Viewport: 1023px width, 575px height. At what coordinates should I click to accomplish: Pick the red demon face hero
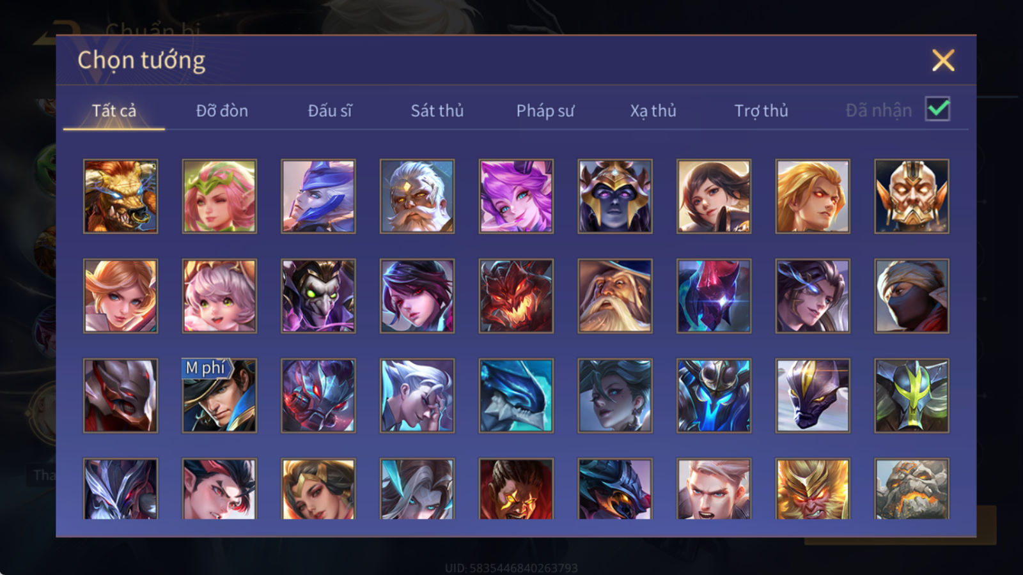pos(516,296)
